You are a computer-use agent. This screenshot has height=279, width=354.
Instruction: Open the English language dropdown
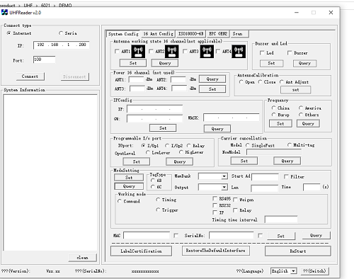(293, 271)
